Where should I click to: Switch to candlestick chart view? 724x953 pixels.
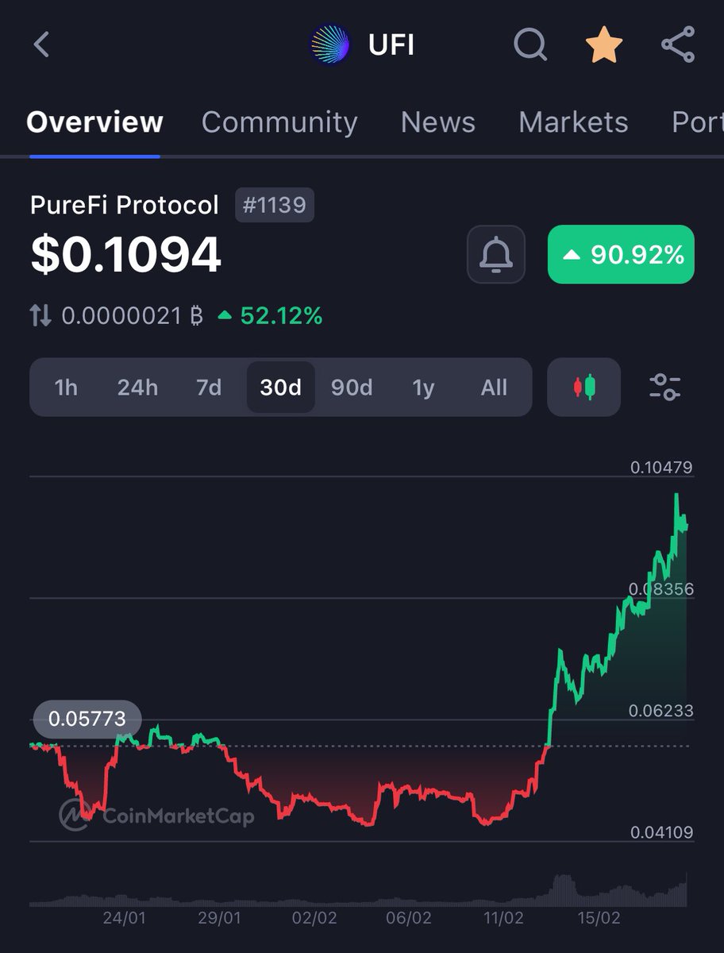(x=584, y=387)
